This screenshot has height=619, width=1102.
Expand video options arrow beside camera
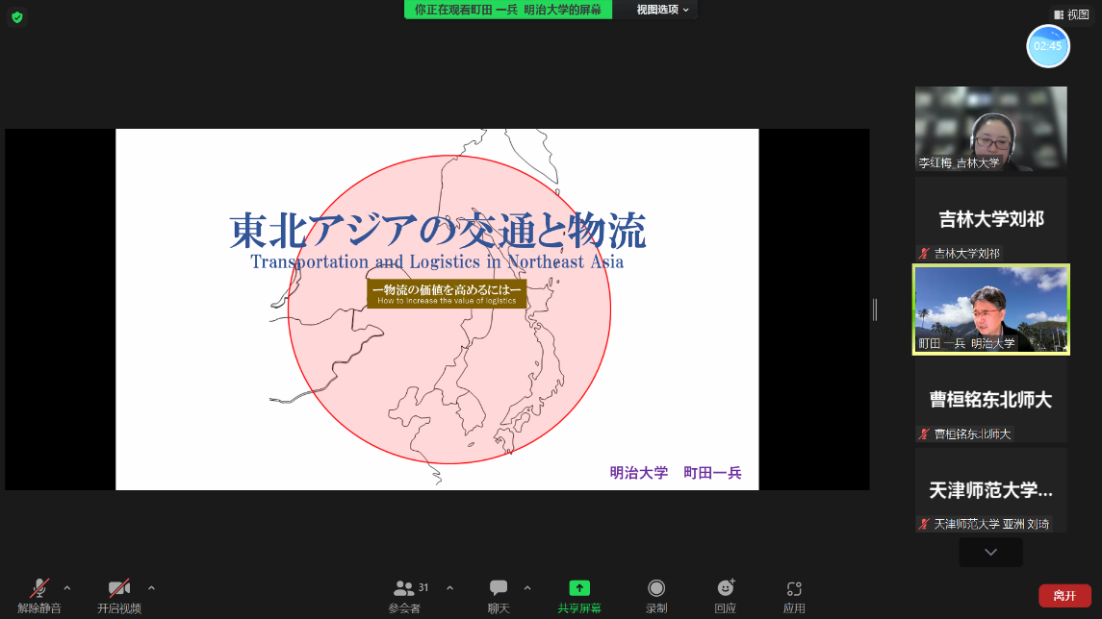151,587
